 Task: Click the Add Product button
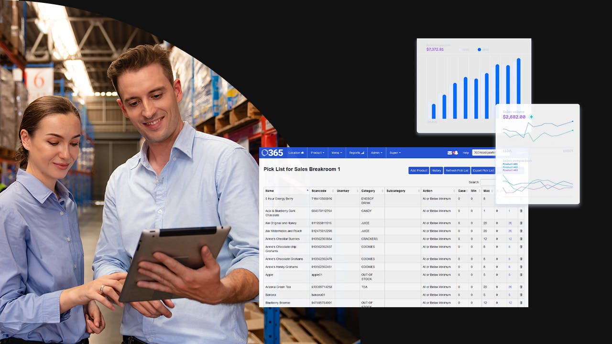tap(418, 170)
